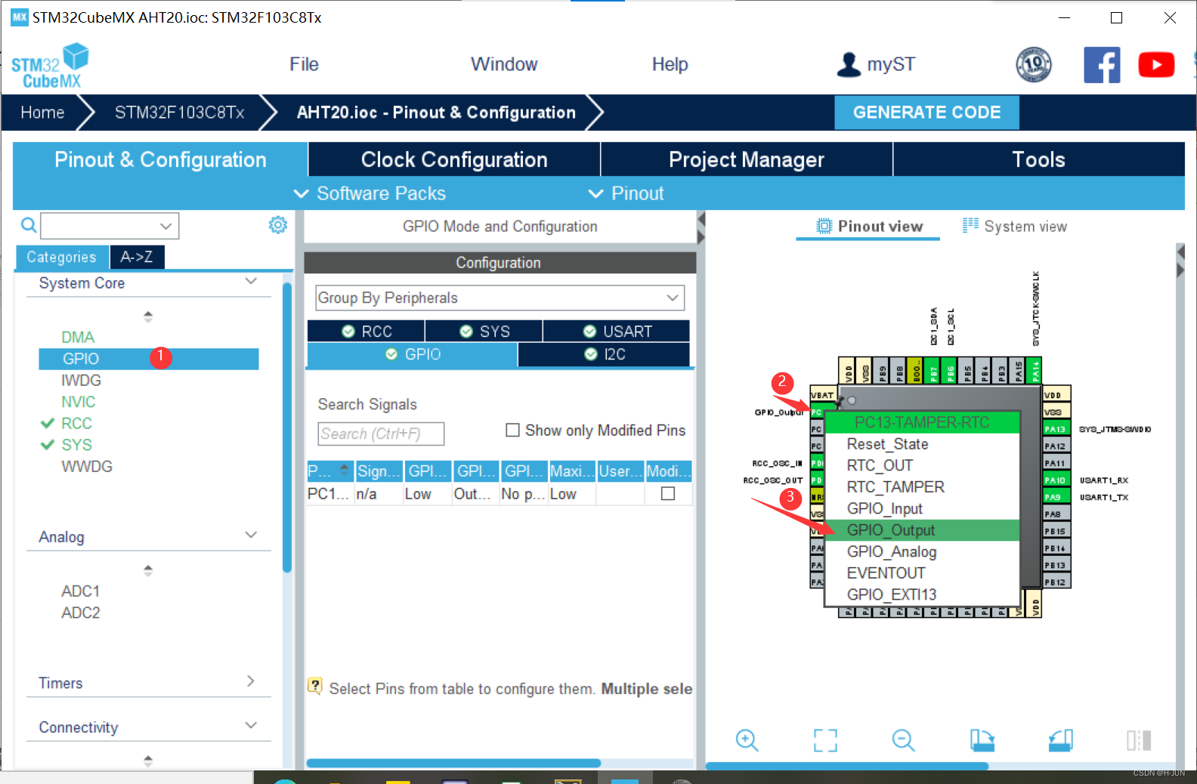Image resolution: width=1197 pixels, height=784 pixels.
Task: Select pin PA14 on the chip
Action: coord(1035,371)
